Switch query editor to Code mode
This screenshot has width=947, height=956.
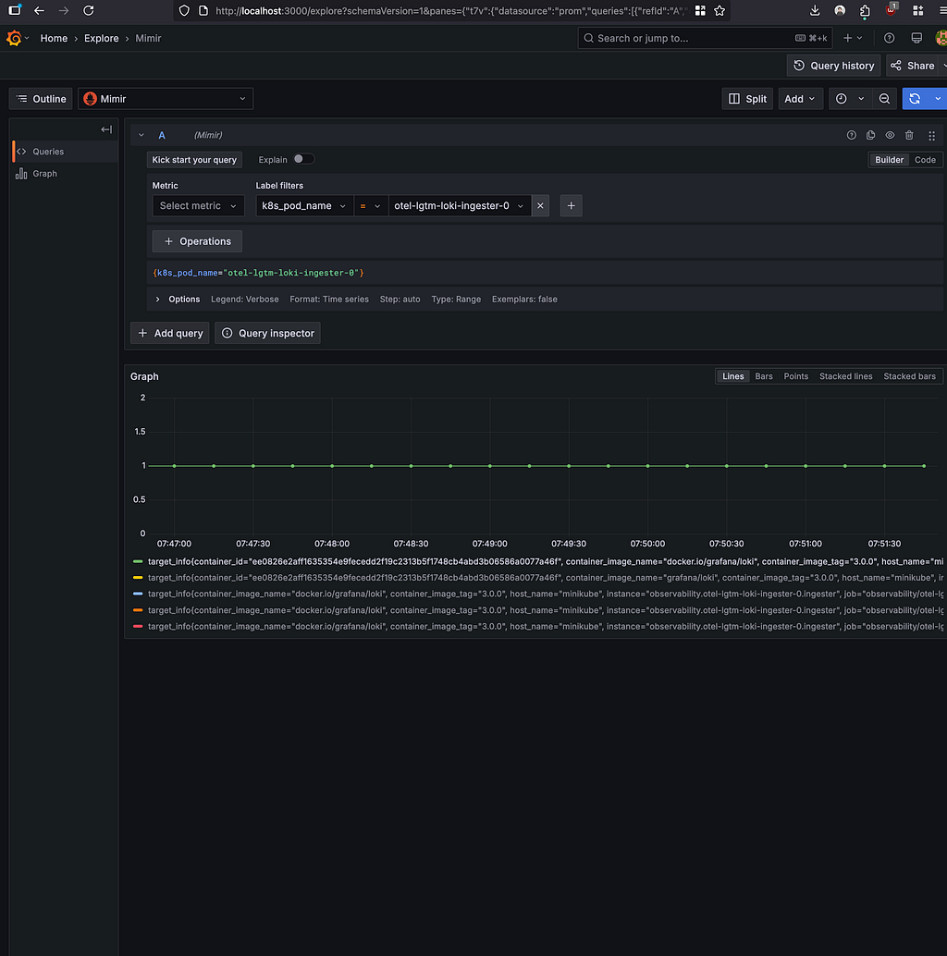pyautogui.click(x=925, y=160)
